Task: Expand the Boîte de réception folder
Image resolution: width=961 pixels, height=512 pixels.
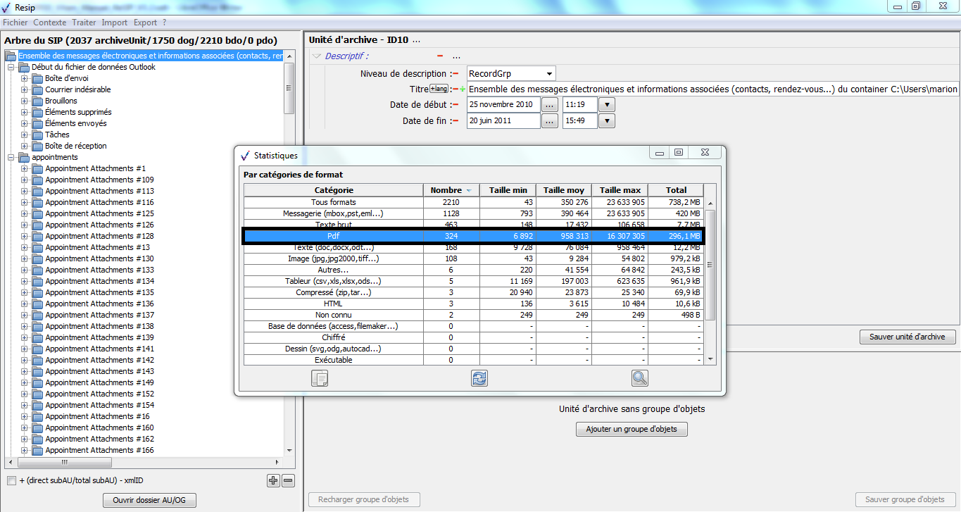Action: click(25, 146)
